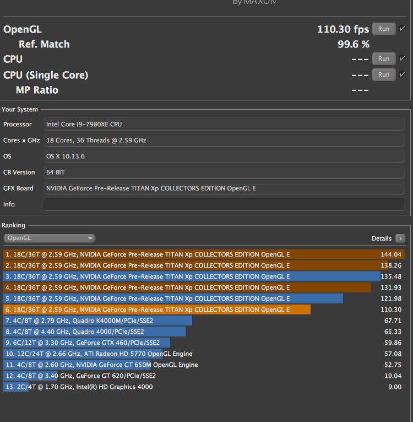The width and height of the screenshot is (413, 422).
Task: Click the MP Ratio label
Action: click(x=37, y=90)
